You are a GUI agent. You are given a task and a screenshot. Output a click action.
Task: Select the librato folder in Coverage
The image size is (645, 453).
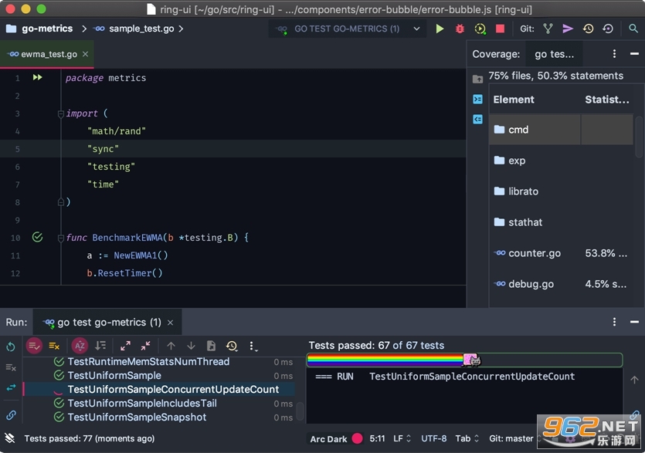point(561,191)
